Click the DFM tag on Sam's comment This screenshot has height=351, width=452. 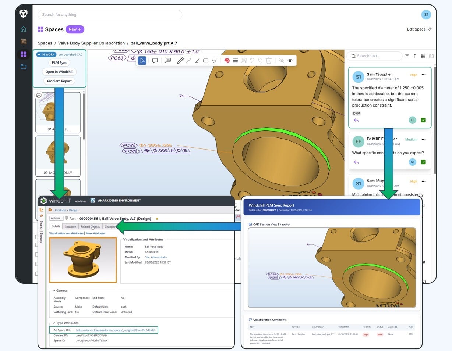(x=356, y=114)
